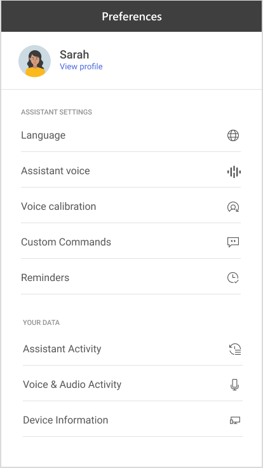263x468 pixels.
Task: Follow the View profile link
Action: [x=81, y=66]
